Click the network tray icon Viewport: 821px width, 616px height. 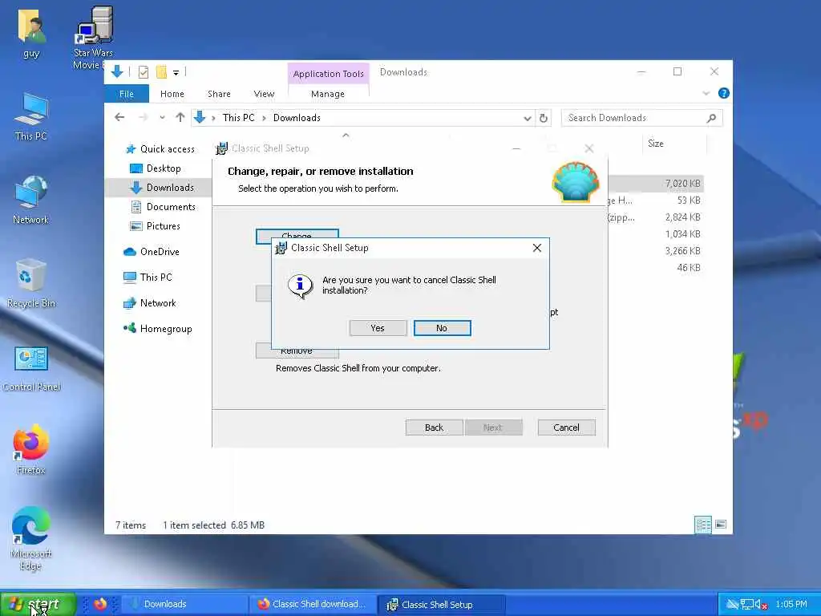(x=746, y=605)
